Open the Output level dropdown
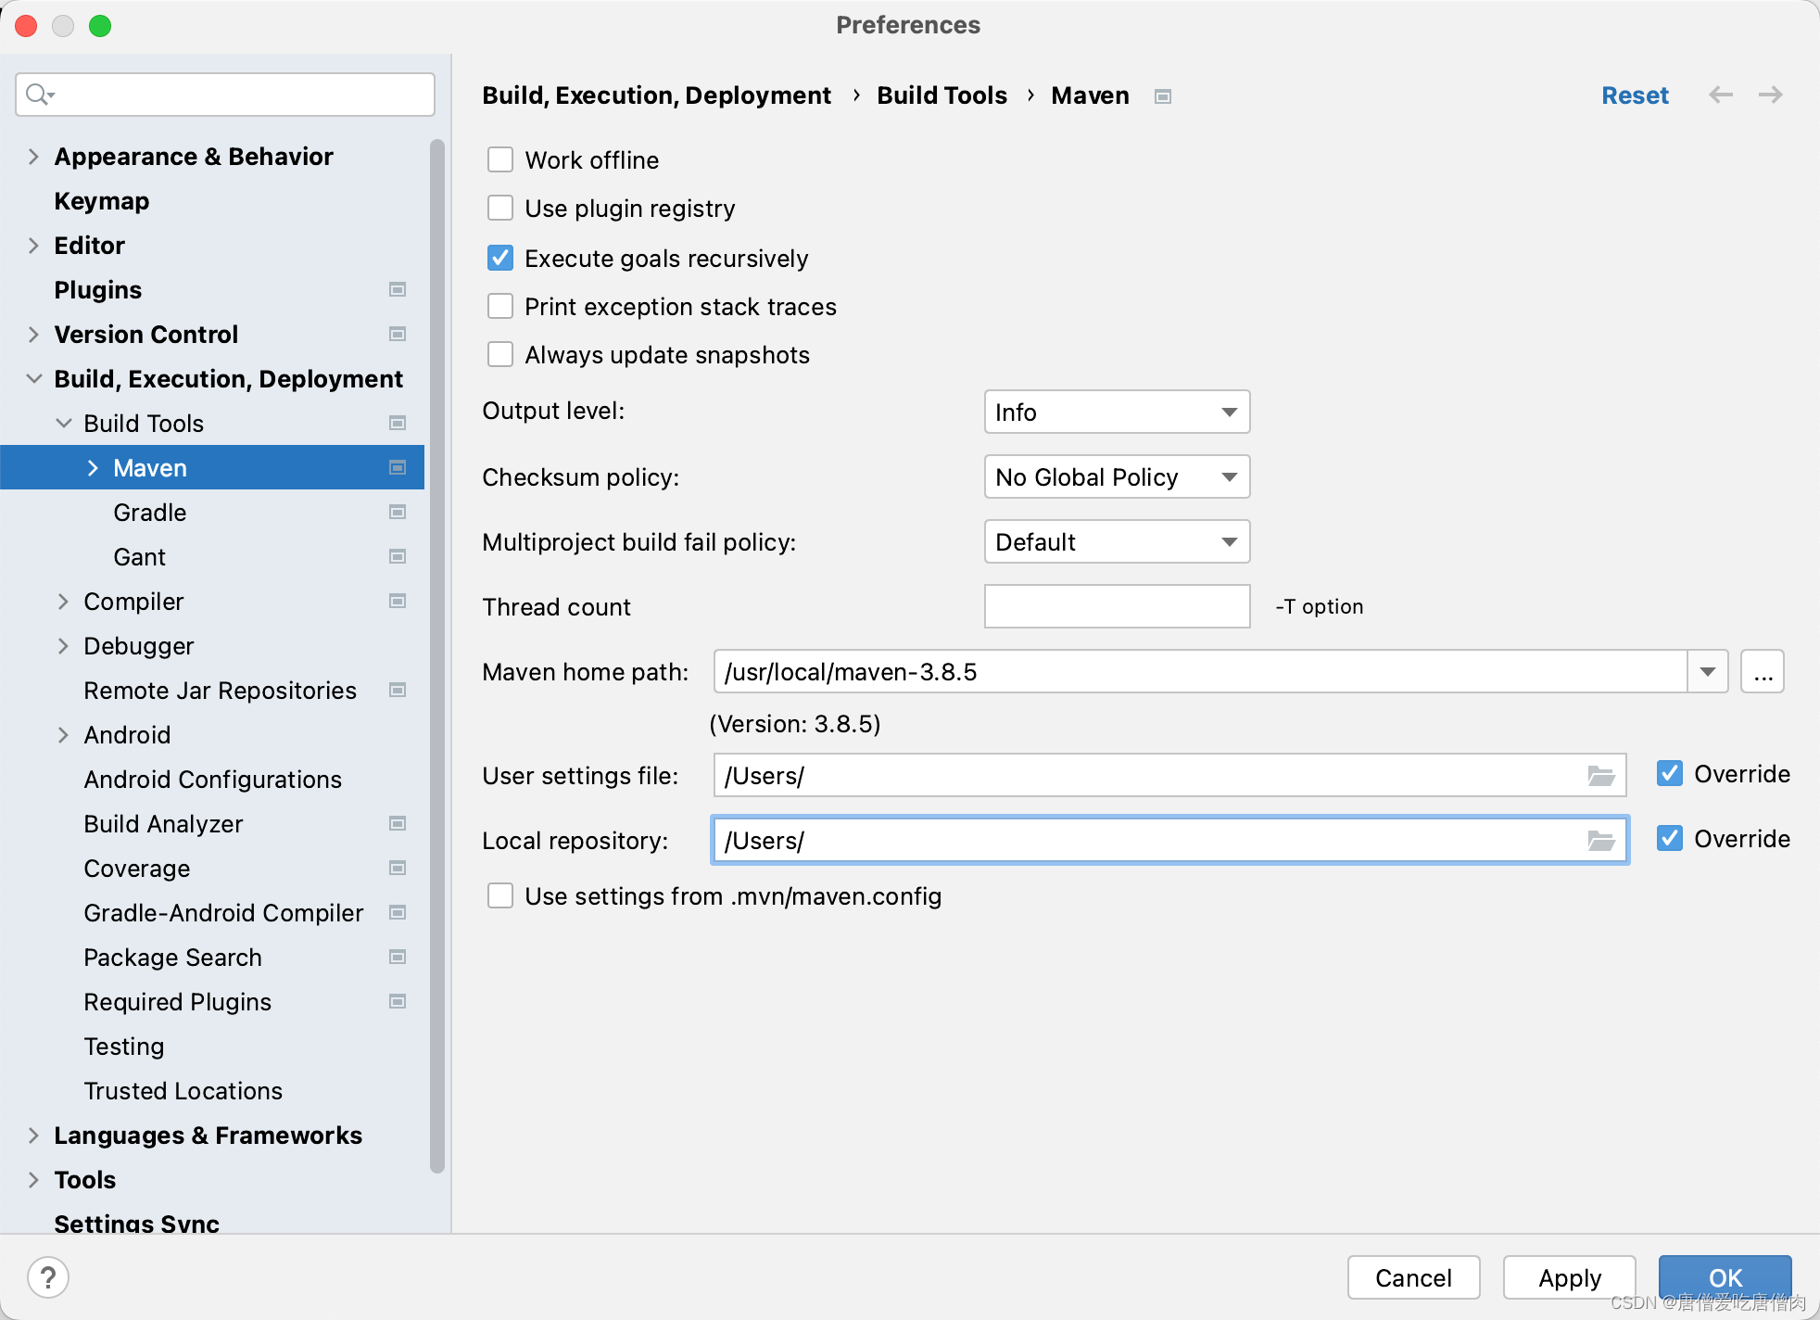Image resolution: width=1820 pixels, height=1320 pixels. pos(1116,412)
